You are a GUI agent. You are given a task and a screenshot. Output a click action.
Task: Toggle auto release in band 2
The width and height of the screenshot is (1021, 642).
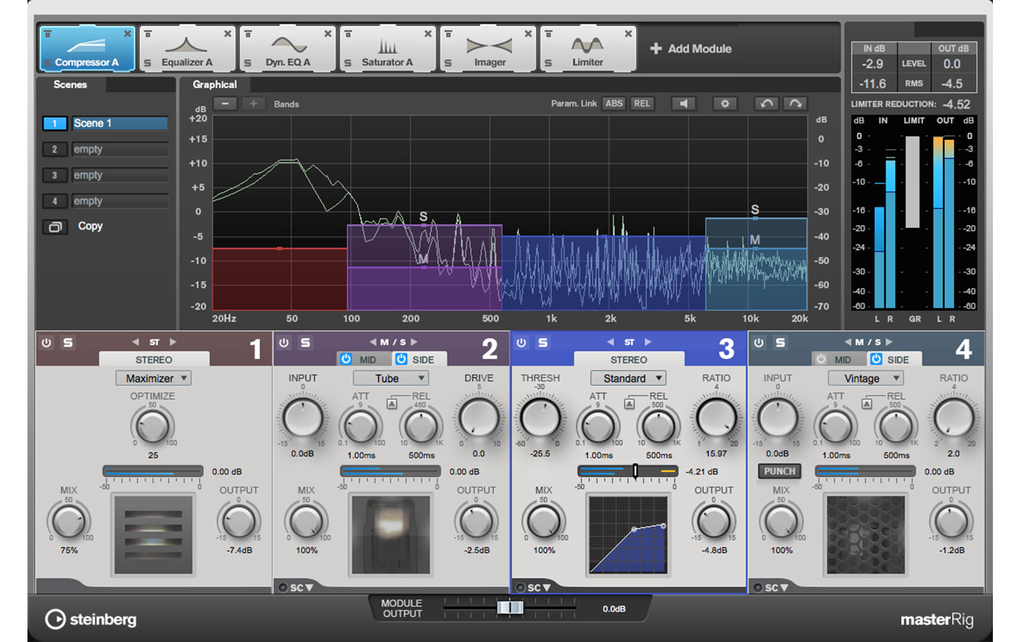pyautogui.click(x=392, y=404)
